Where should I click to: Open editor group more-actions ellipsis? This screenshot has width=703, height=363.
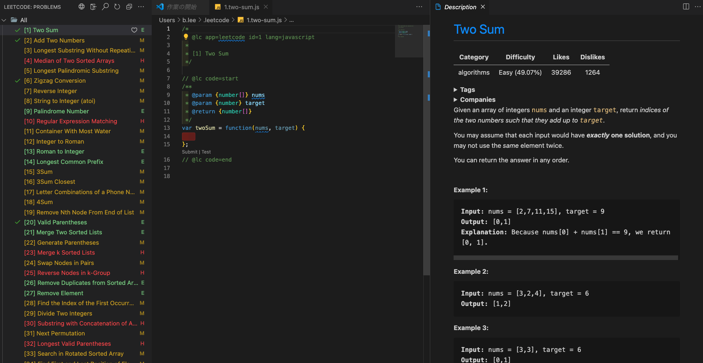(x=419, y=7)
